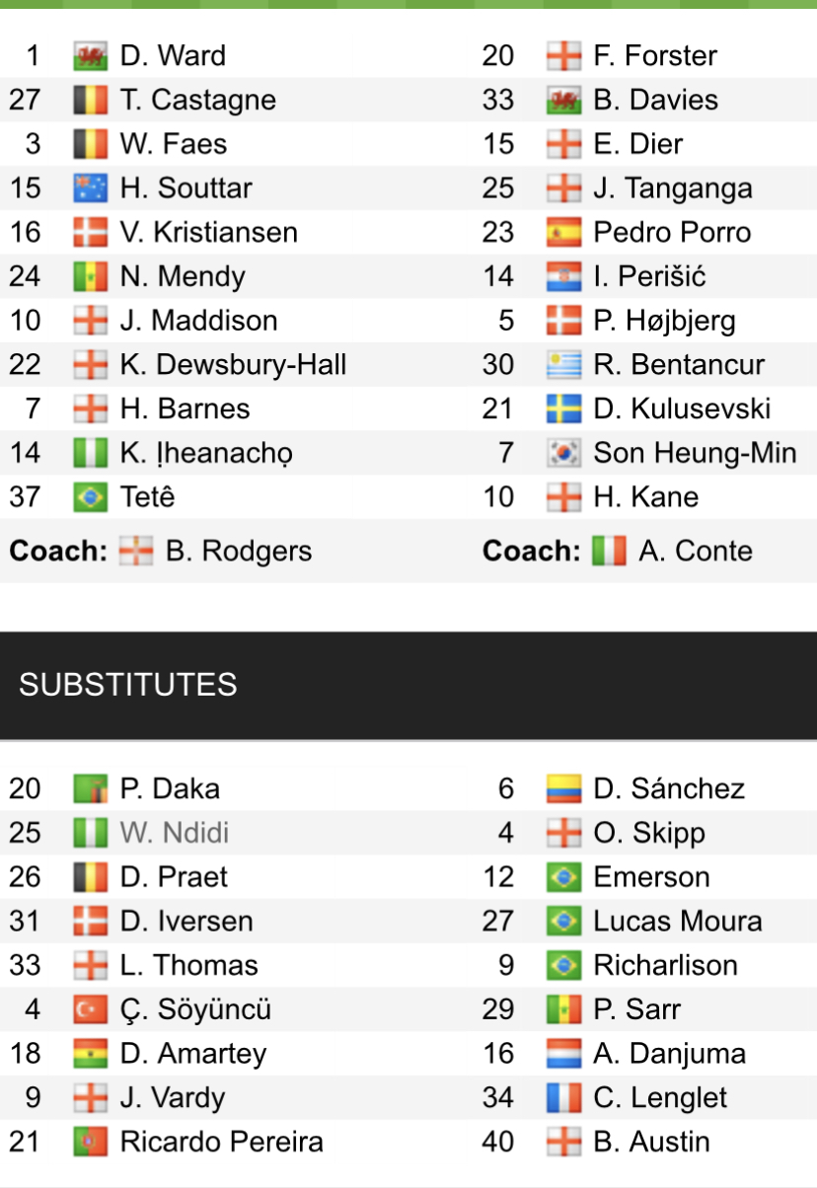Screen dimensions: 817x1188
Task: Click the greyed-out W. Ndidi entry
Action: tap(174, 834)
